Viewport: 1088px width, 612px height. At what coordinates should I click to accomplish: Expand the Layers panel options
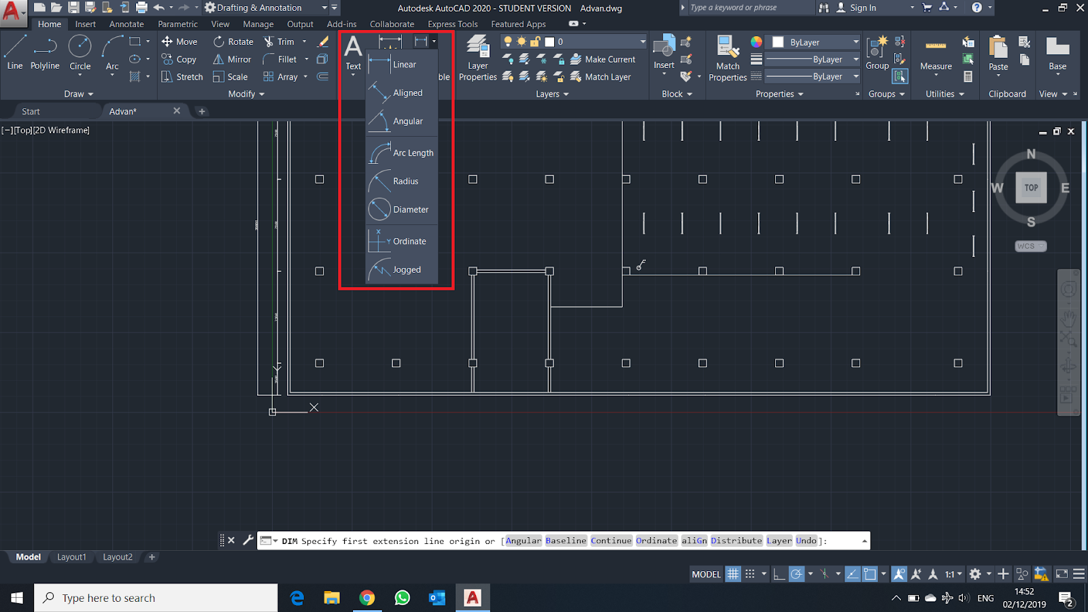pos(552,94)
